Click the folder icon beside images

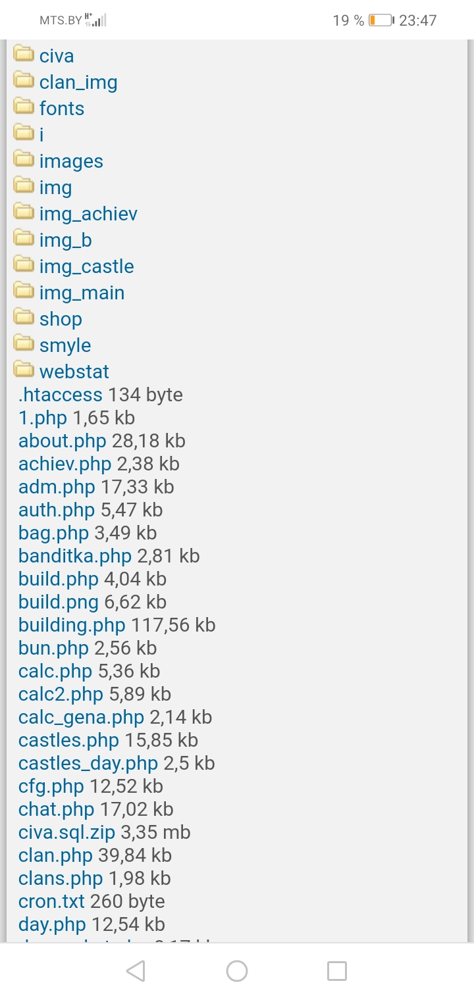point(24,159)
